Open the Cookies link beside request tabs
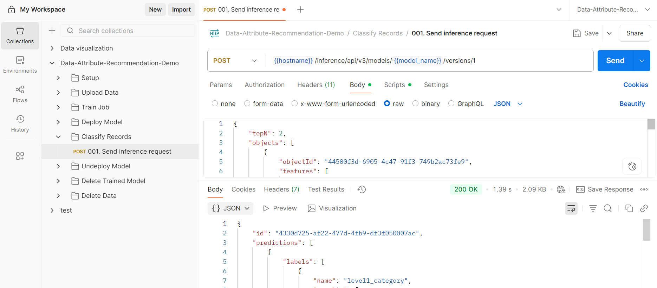 pyautogui.click(x=636, y=85)
